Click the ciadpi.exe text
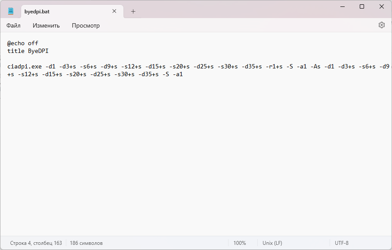 [x=25, y=67]
